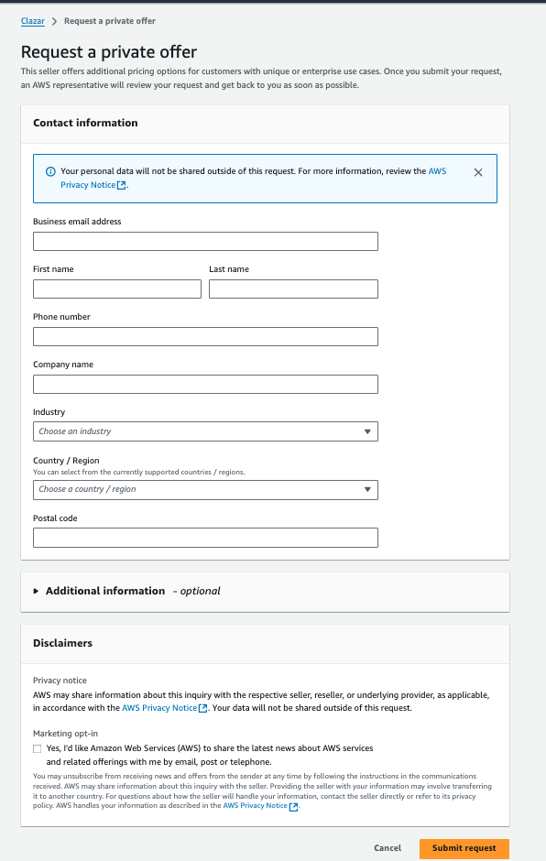
Task: Select the Postal code input field
Action: click(205, 538)
